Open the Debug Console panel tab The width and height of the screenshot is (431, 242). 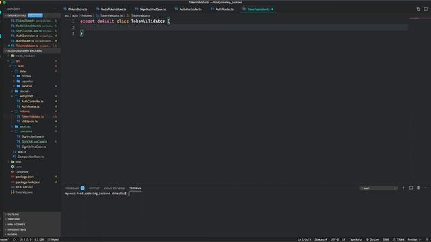[114, 188]
